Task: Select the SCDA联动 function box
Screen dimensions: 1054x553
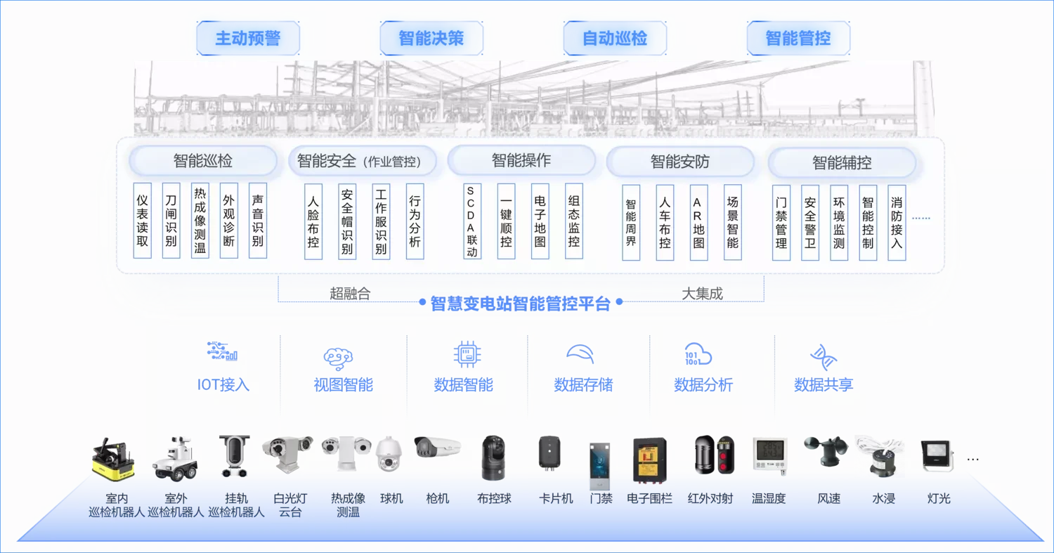Action: [x=471, y=221]
